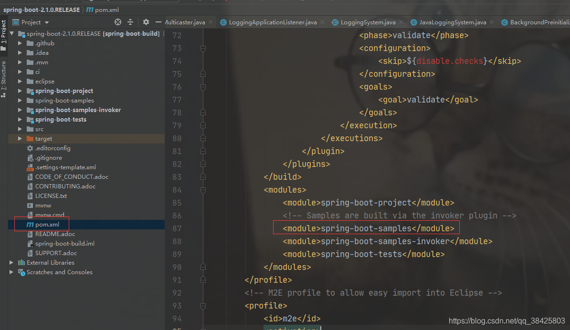Click the Scratches and Consoles icon

(x=21, y=272)
